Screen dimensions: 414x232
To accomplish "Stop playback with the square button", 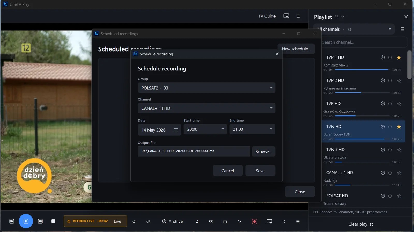I will [x=53, y=221].
